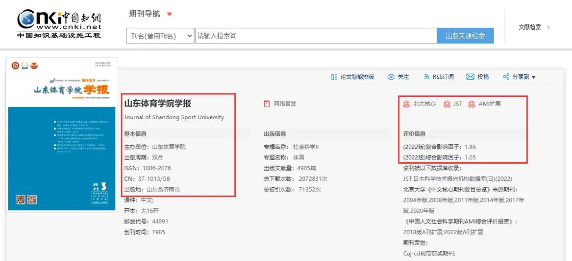The image size is (572, 261).
Task: Click the 分享到 share icon
Action: [x=506, y=77]
